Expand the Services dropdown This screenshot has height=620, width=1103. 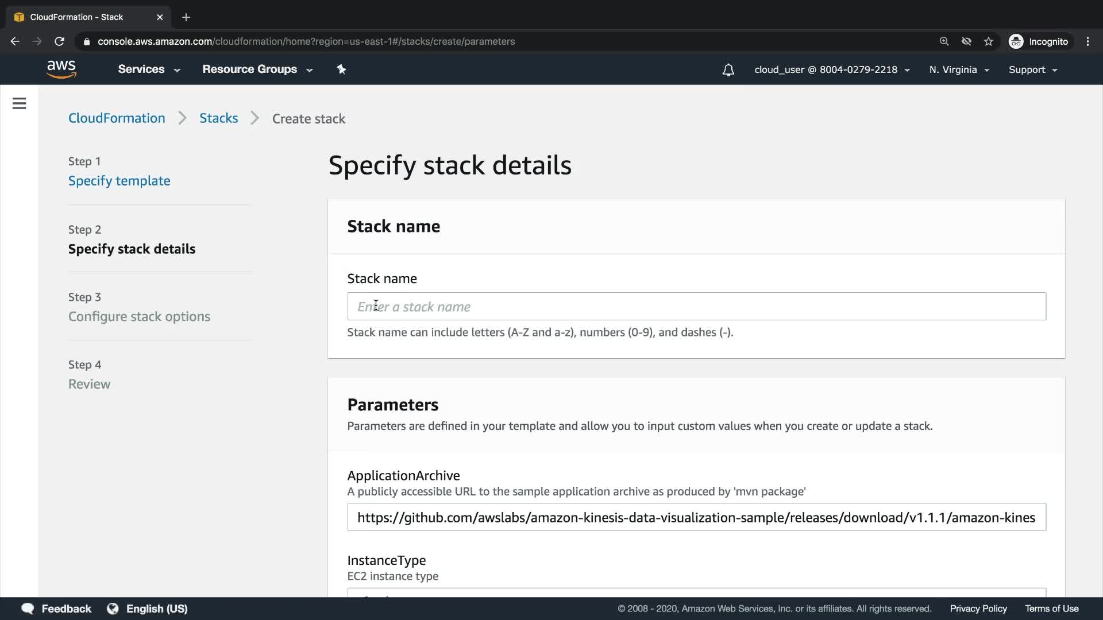(x=149, y=69)
